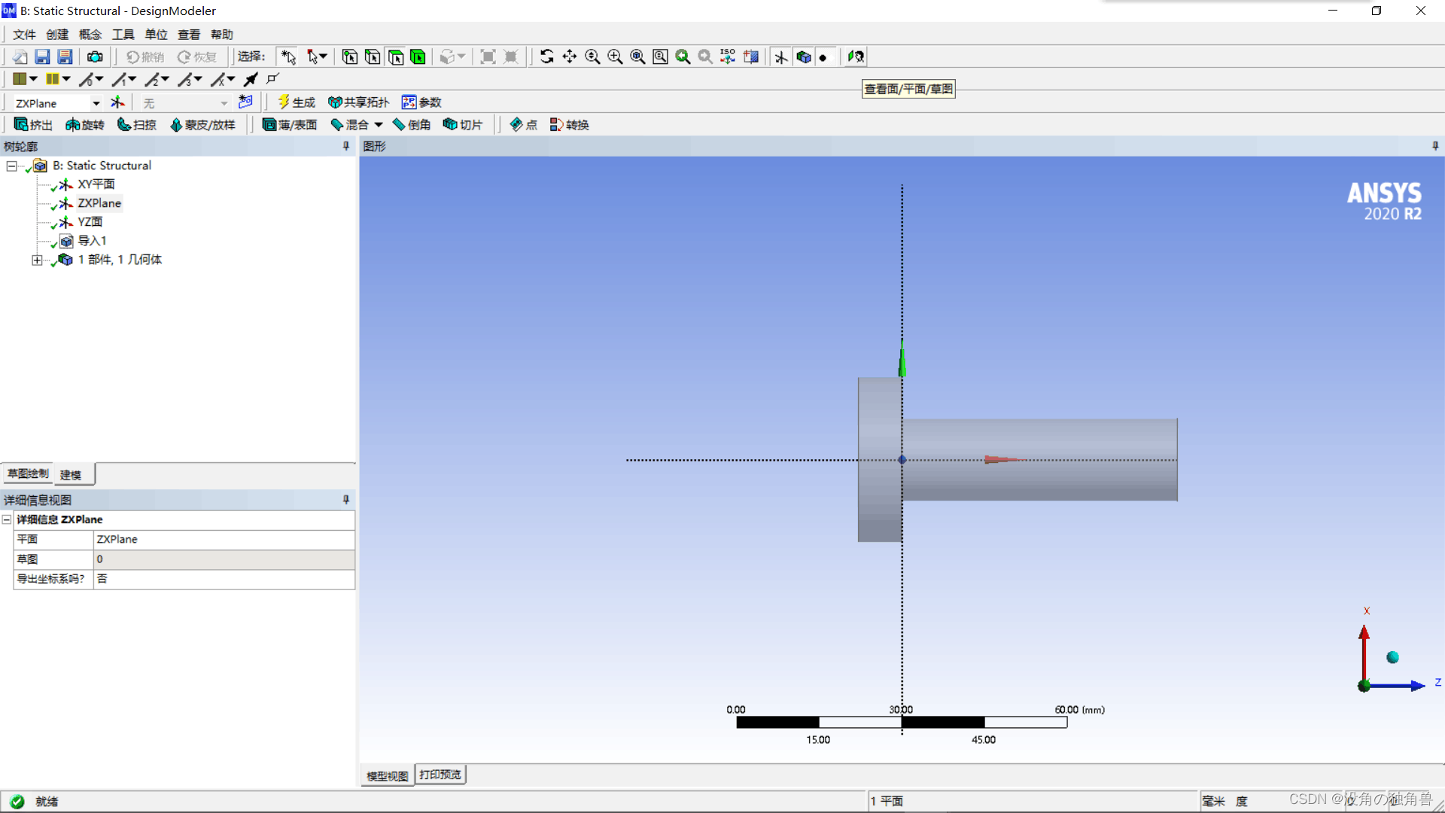Screen dimensions: 1445x813
Task: Click the New Plane icon
Action: click(x=118, y=102)
